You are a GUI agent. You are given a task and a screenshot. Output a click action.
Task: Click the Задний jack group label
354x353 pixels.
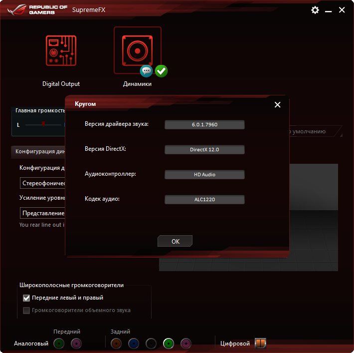(x=120, y=332)
